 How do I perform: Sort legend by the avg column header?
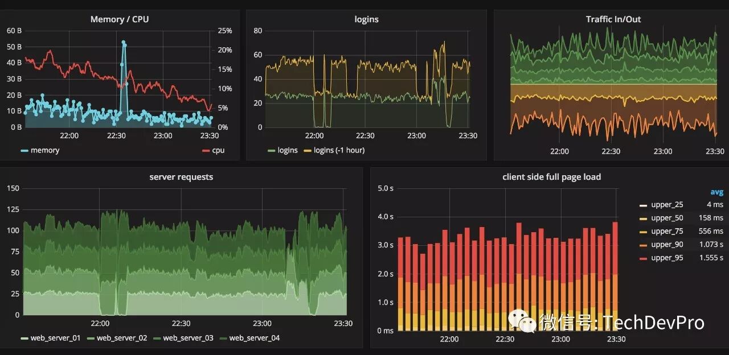716,192
